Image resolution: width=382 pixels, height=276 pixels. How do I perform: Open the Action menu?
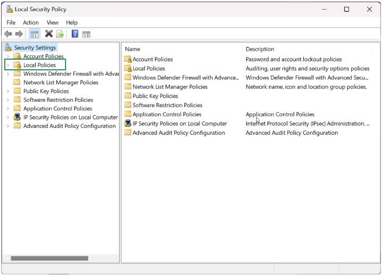click(31, 22)
